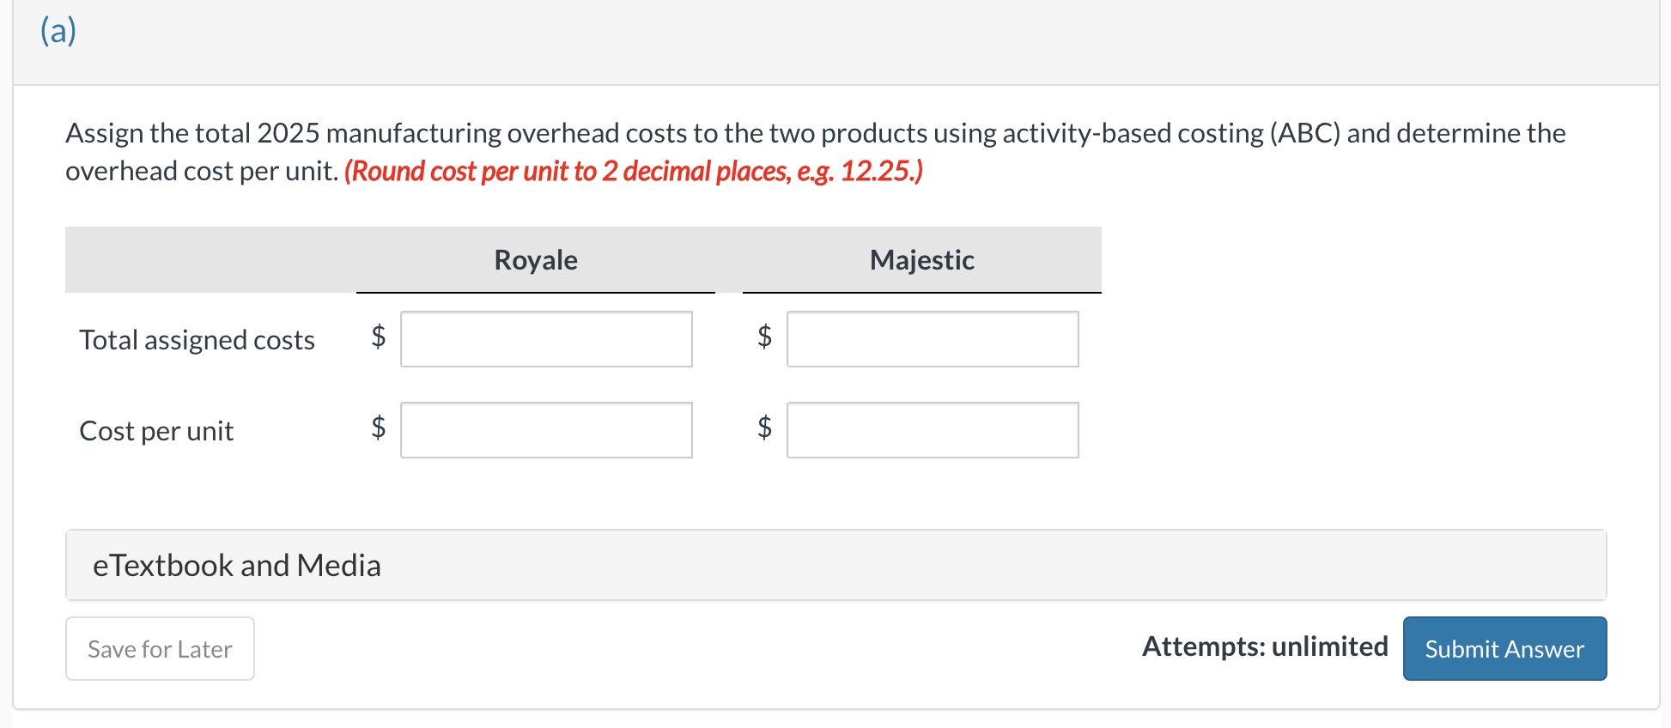Click the Total assigned costs row label
Screen dimensions: 1671x728
(x=197, y=339)
